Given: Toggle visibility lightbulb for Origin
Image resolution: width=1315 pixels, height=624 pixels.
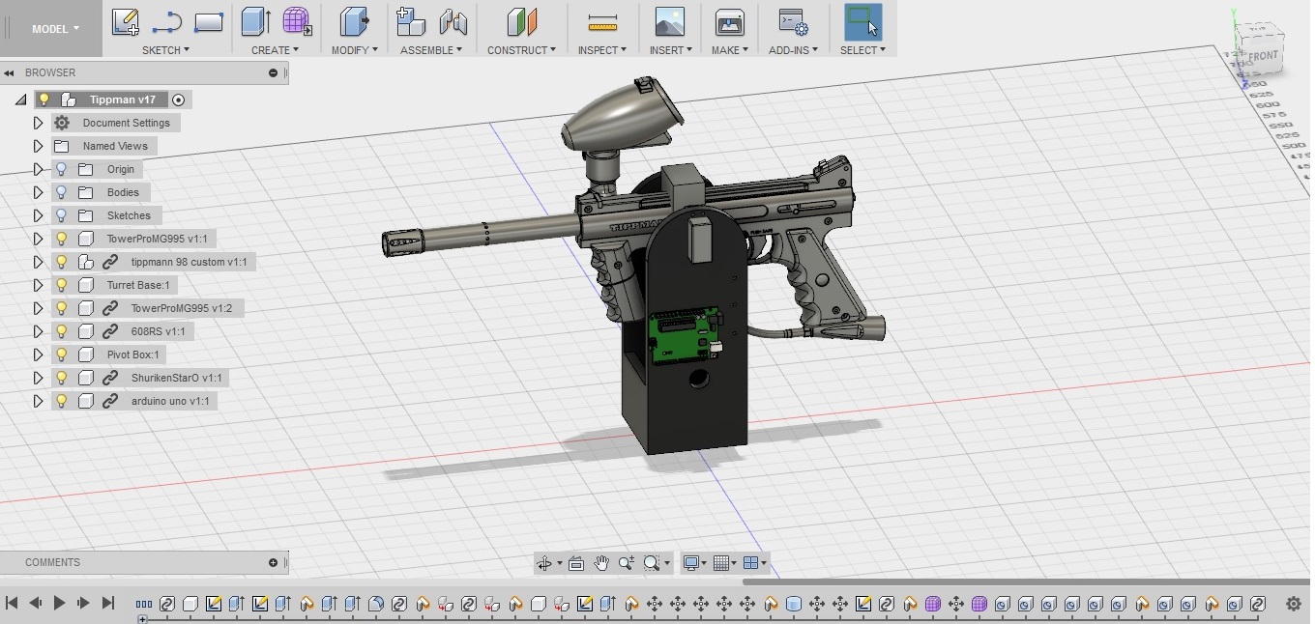Looking at the screenshot, I should pyautogui.click(x=62, y=169).
